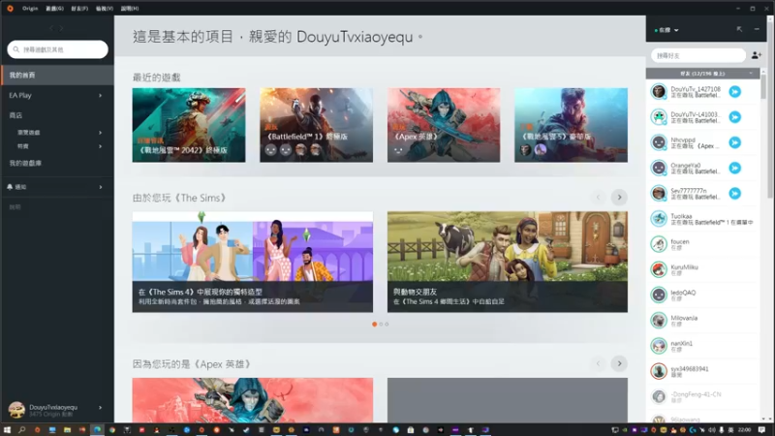This screenshot has width=775, height=436.
Task: Open the Windows Start button
Action: pos(7,430)
